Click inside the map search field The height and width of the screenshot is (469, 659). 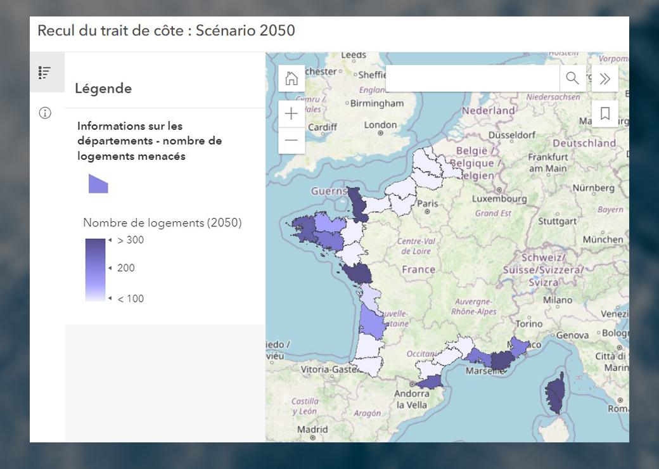click(x=472, y=79)
